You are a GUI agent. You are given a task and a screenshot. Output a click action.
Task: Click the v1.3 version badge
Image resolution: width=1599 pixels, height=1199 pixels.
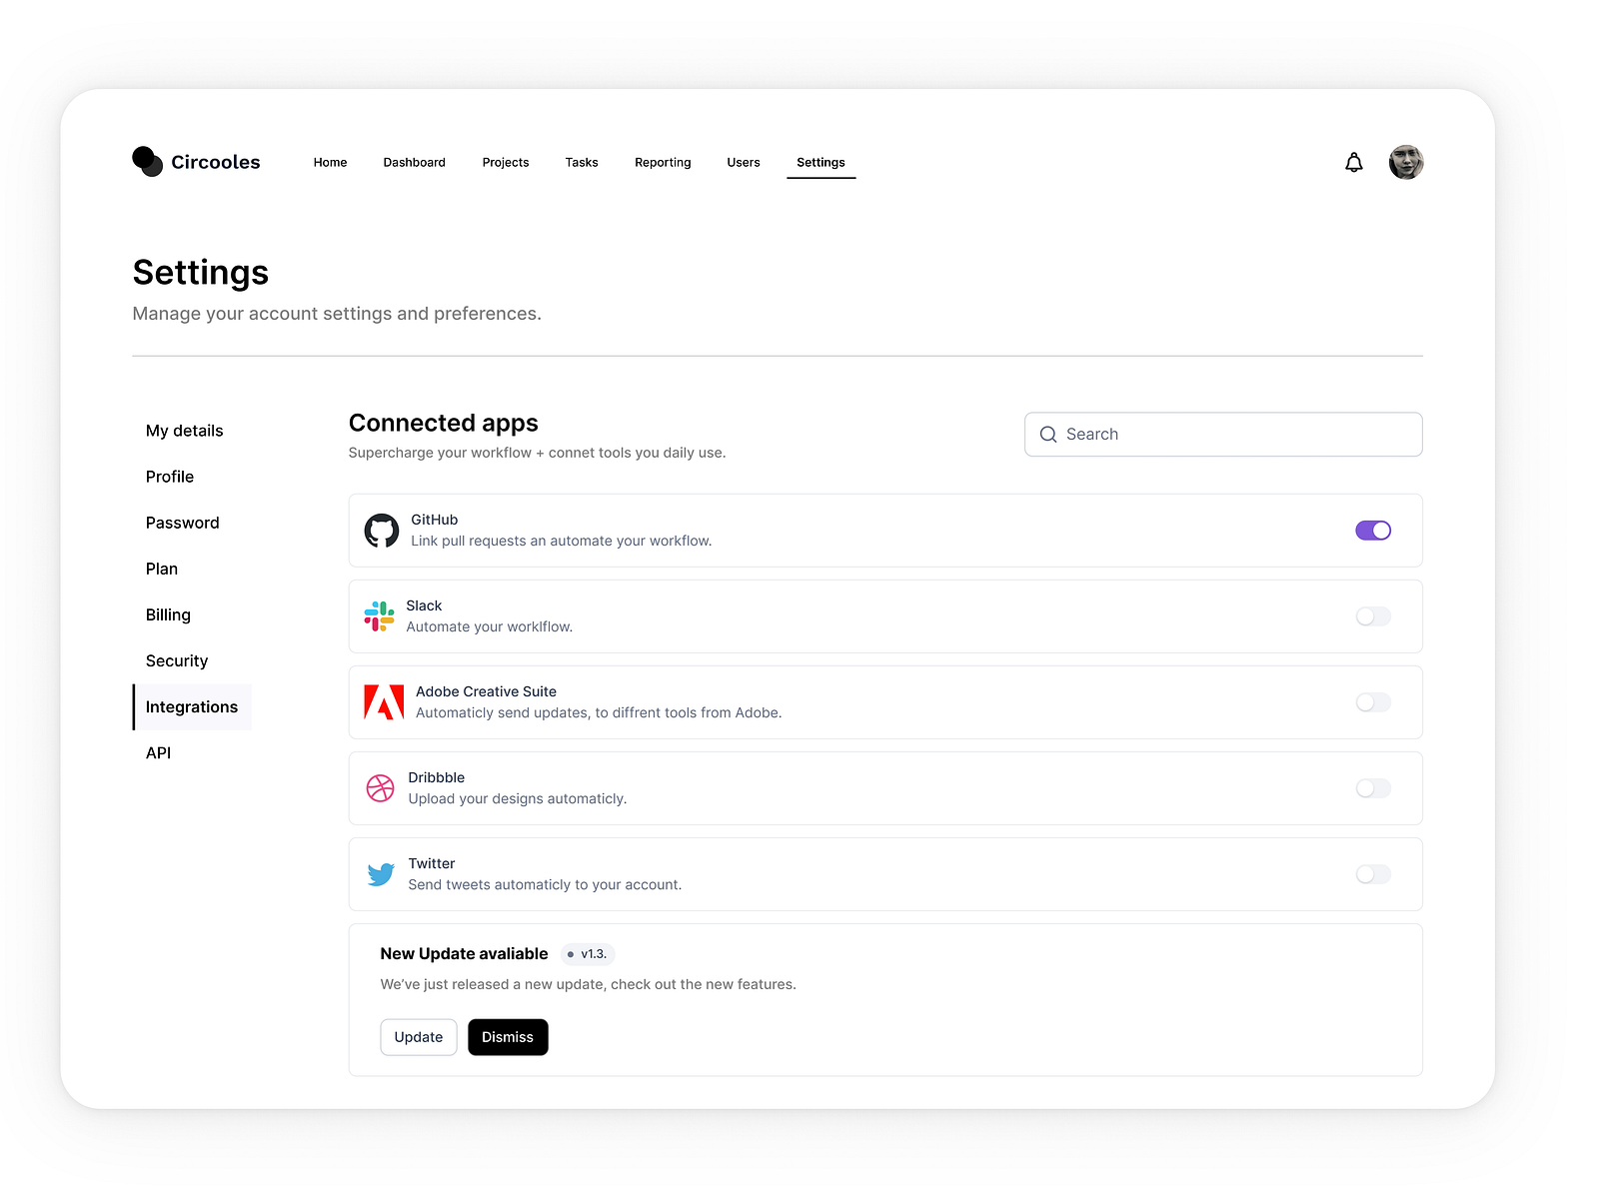click(x=588, y=954)
